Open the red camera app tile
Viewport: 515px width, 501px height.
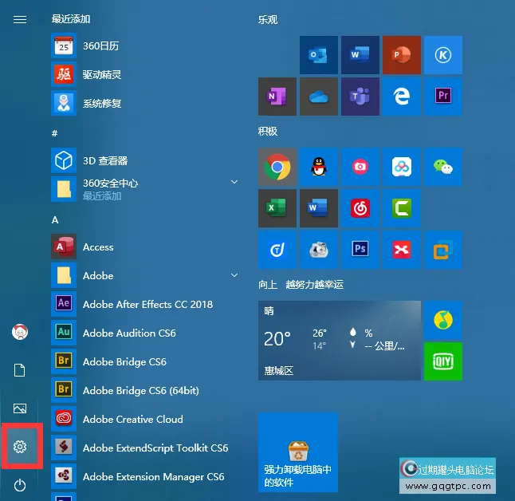(360, 167)
